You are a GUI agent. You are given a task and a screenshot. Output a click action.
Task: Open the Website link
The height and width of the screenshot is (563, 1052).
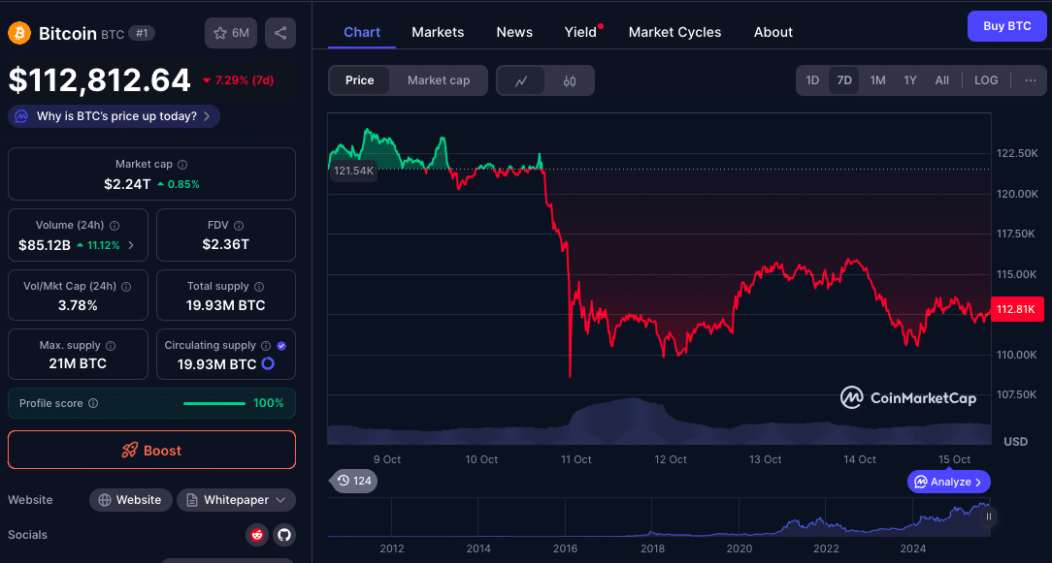pyautogui.click(x=130, y=500)
